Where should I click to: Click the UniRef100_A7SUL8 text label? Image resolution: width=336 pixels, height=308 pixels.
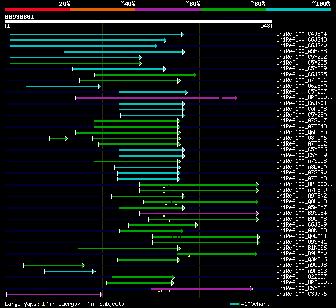(301, 161)
